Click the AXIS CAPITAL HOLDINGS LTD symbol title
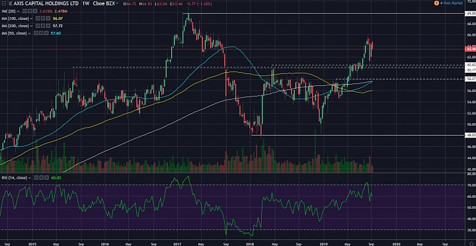Image resolution: width=476 pixels, height=246 pixels. point(46,3)
